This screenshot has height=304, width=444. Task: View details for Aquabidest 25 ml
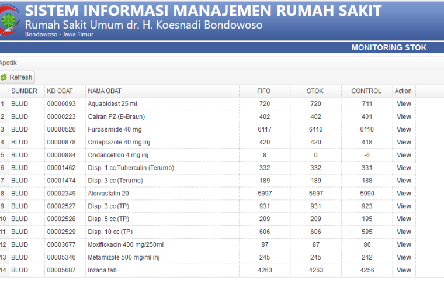pyautogui.click(x=404, y=103)
